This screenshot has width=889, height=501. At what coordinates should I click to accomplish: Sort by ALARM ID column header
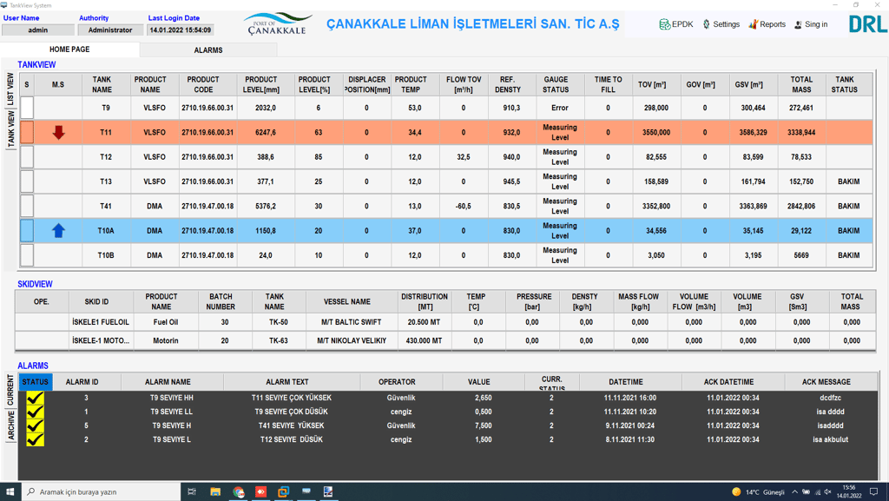tap(82, 382)
